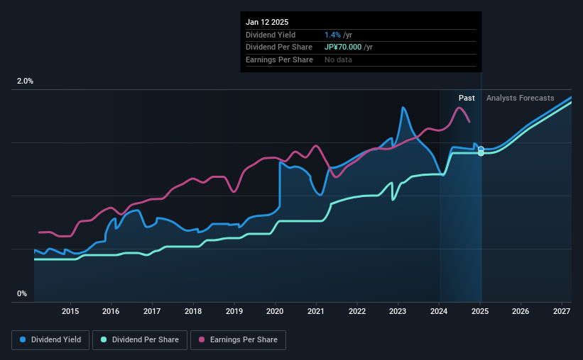
Task: Click the 2.0% y-axis label
Action: [25, 81]
